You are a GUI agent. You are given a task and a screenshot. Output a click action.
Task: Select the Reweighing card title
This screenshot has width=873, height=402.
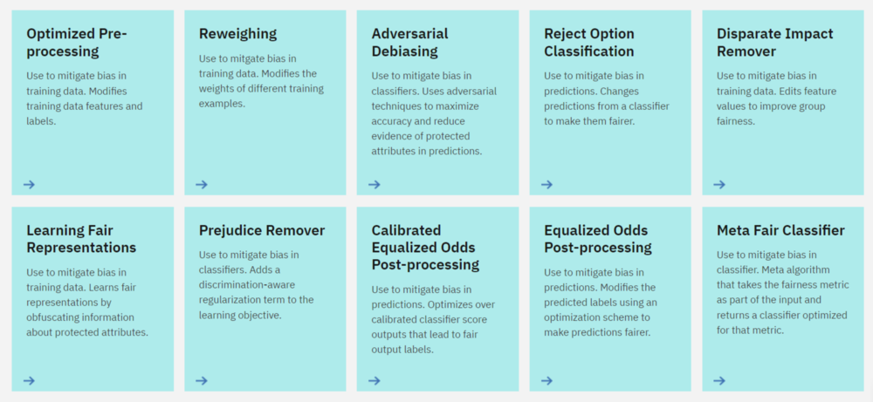(237, 34)
